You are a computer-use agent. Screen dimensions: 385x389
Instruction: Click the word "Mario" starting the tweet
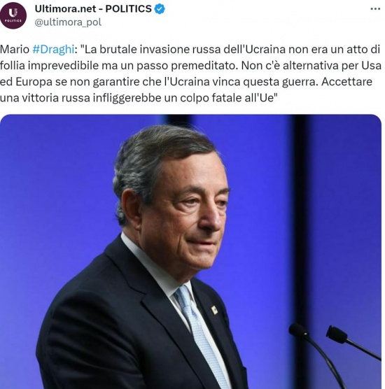point(15,50)
